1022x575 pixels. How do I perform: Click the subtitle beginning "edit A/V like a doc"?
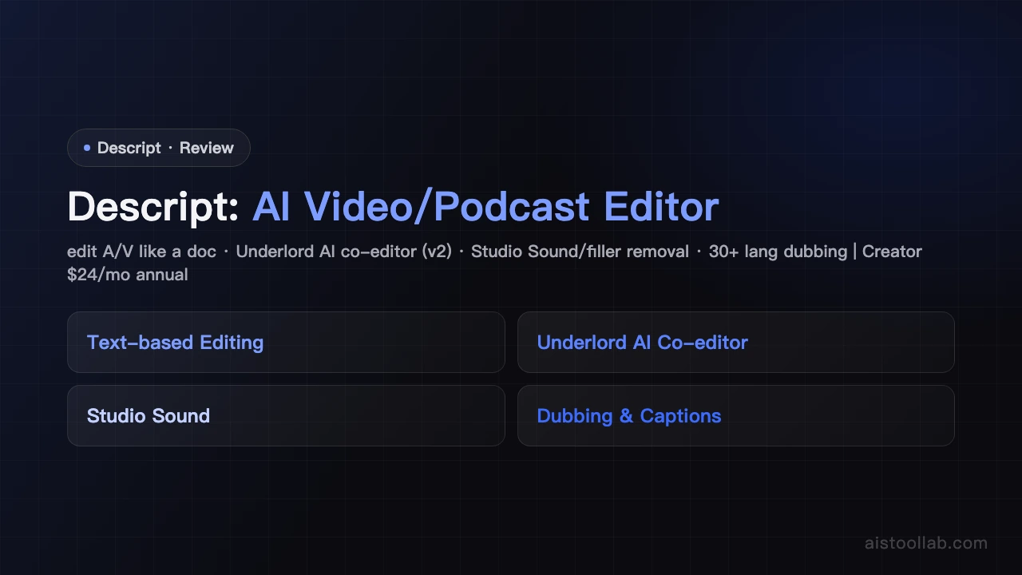click(494, 263)
